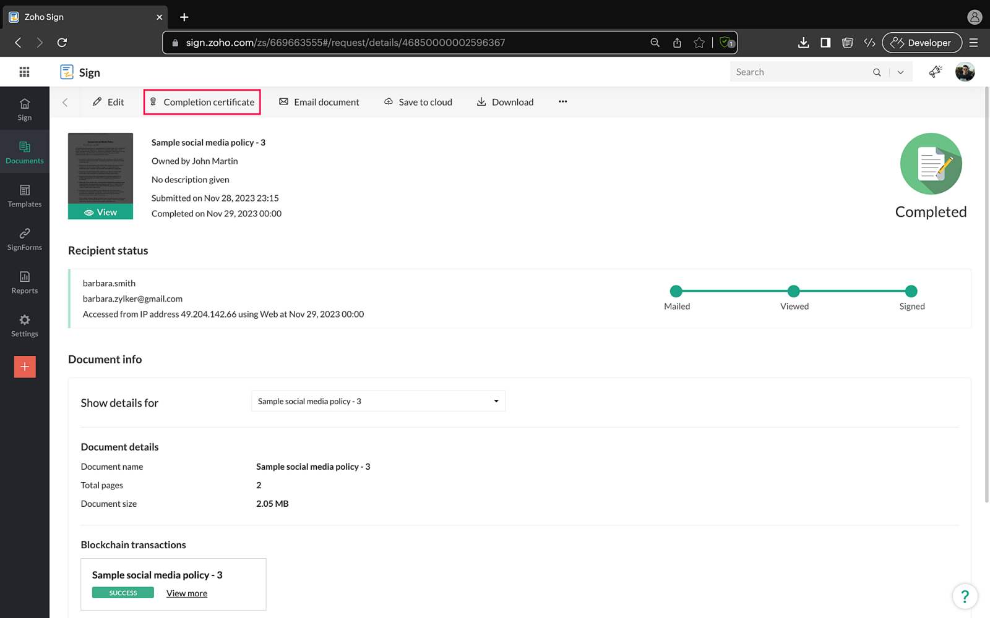Open the Zoho apps grid launcher
Screen dimensions: 990x618
pyautogui.click(x=24, y=72)
